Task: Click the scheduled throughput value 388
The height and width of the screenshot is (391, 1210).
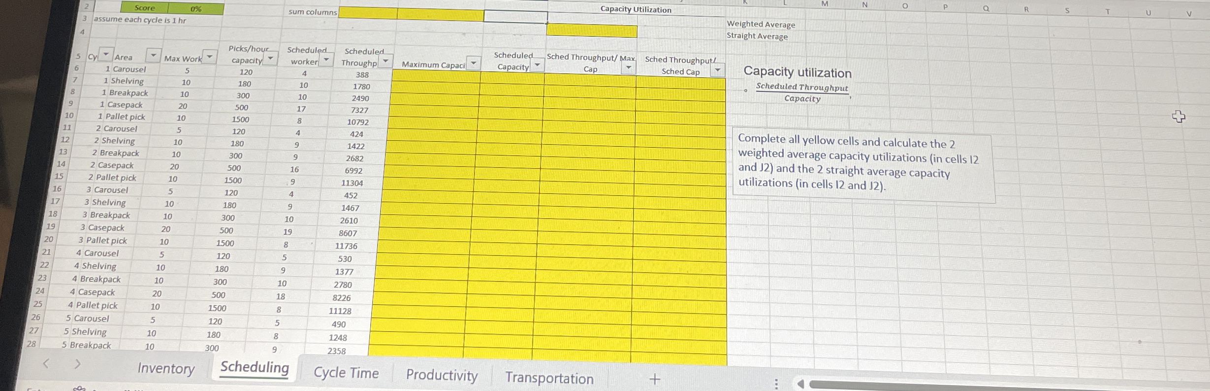Action: coord(362,75)
